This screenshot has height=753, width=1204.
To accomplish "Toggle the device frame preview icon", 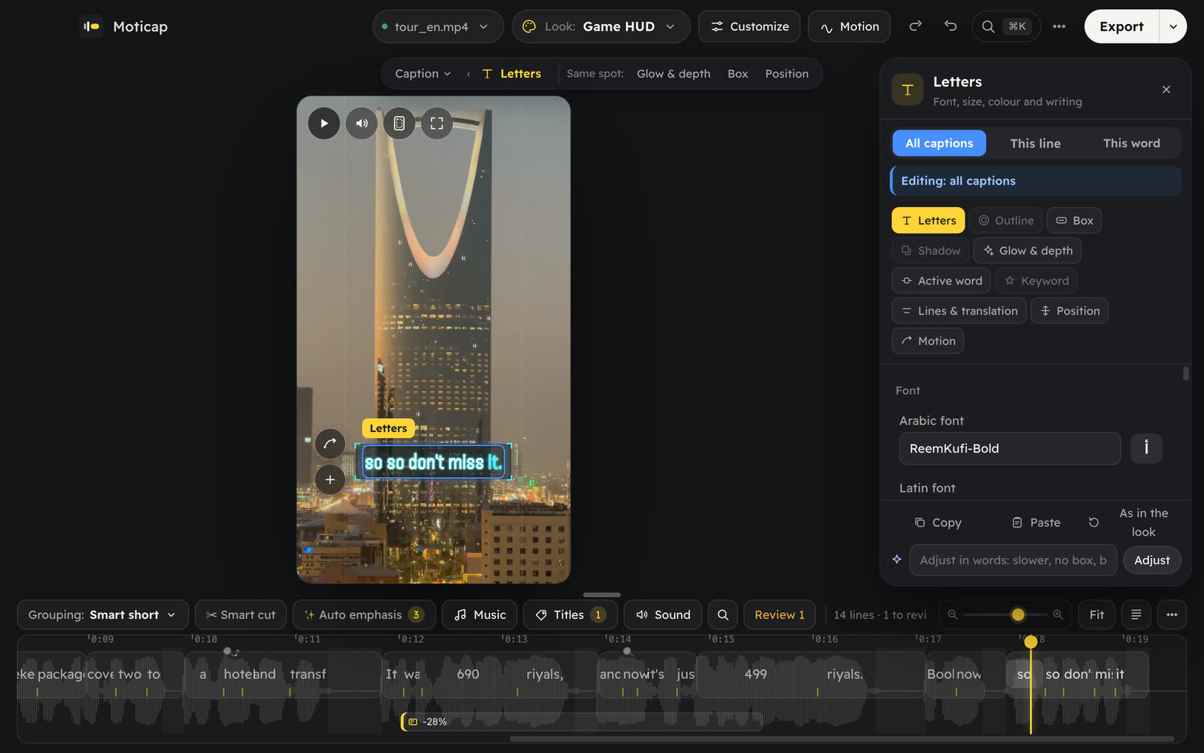I will (x=400, y=123).
